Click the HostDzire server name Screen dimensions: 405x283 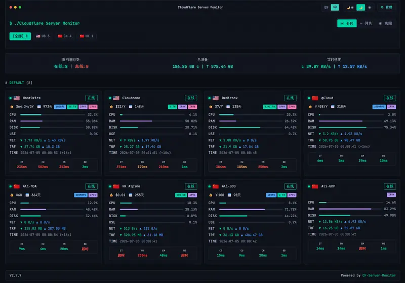(x=31, y=98)
